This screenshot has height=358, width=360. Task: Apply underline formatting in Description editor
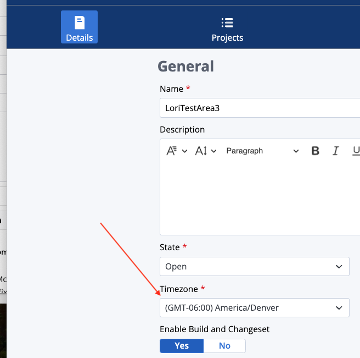coord(356,151)
